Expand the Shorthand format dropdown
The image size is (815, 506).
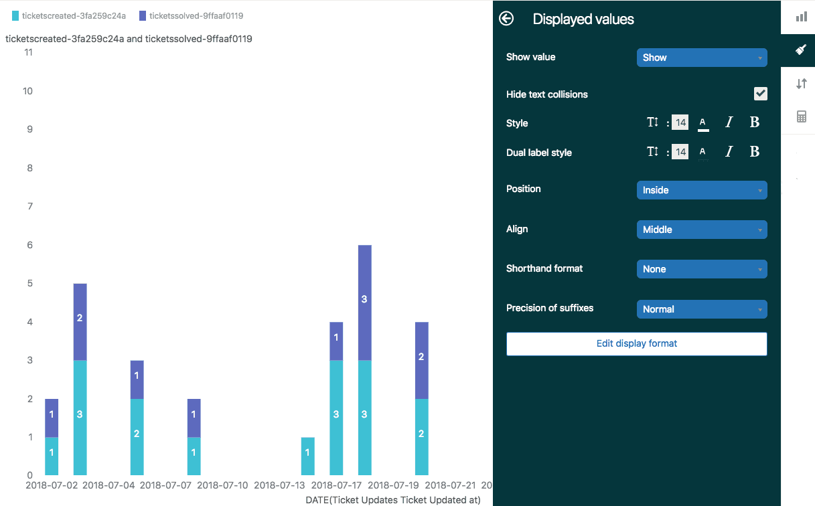[x=701, y=269]
